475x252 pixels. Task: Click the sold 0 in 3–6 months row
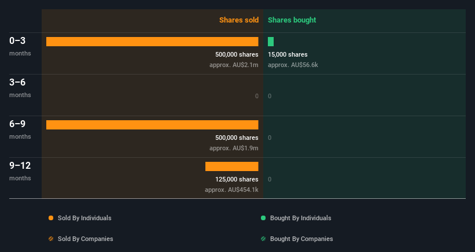257,96
